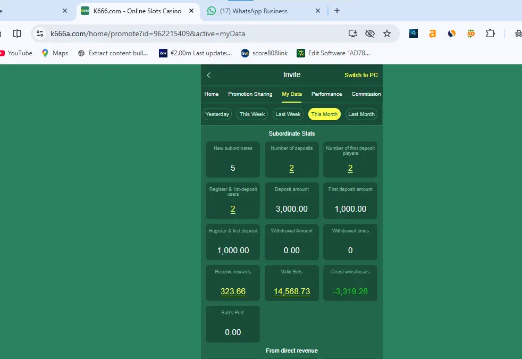Select the Yesterday filter pill

tap(217, 114)
